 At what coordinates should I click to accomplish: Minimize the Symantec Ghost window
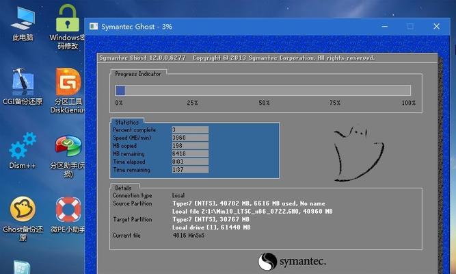382,26
